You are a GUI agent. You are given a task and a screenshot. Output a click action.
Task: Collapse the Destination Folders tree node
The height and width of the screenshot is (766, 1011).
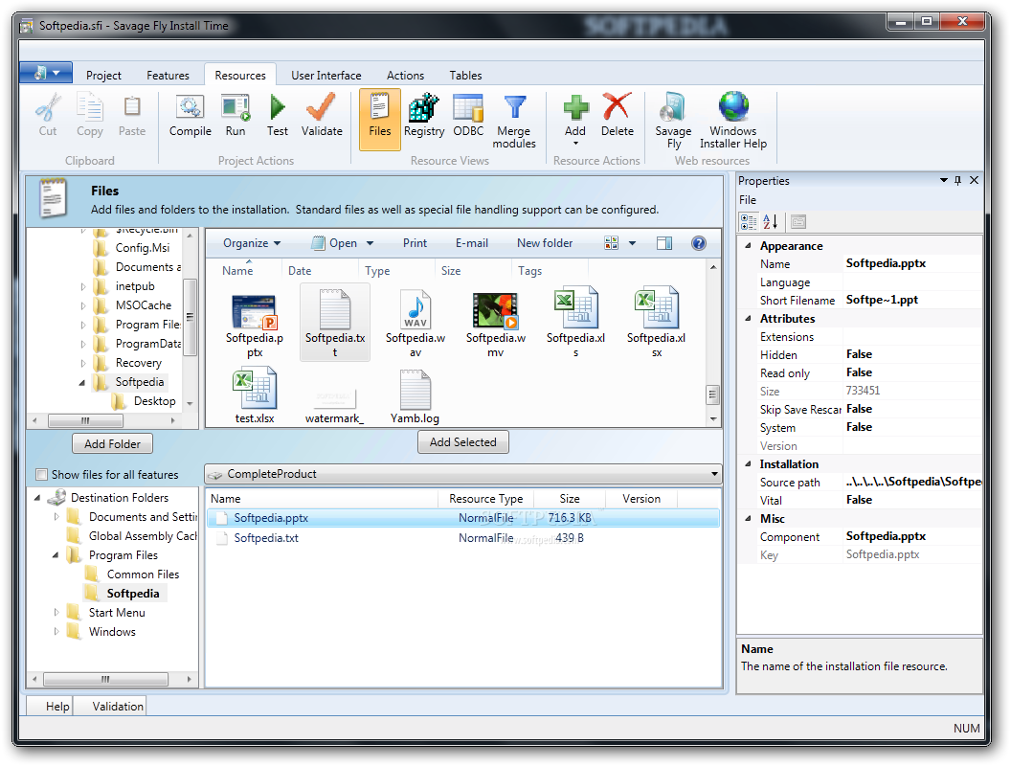[x=36, y=498]
